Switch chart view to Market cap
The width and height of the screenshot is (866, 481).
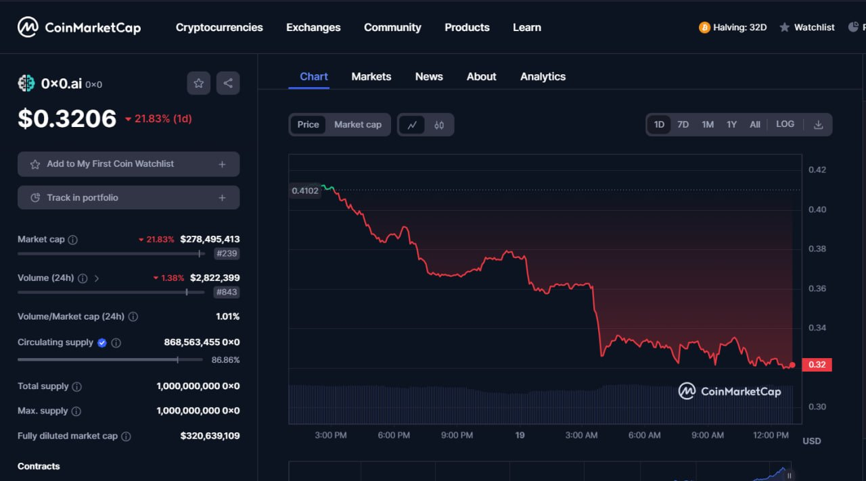357,124
